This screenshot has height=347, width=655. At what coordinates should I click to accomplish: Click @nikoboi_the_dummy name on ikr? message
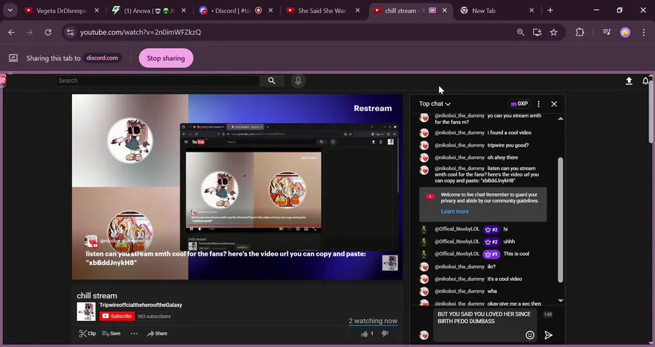click(x=459, y=266)
